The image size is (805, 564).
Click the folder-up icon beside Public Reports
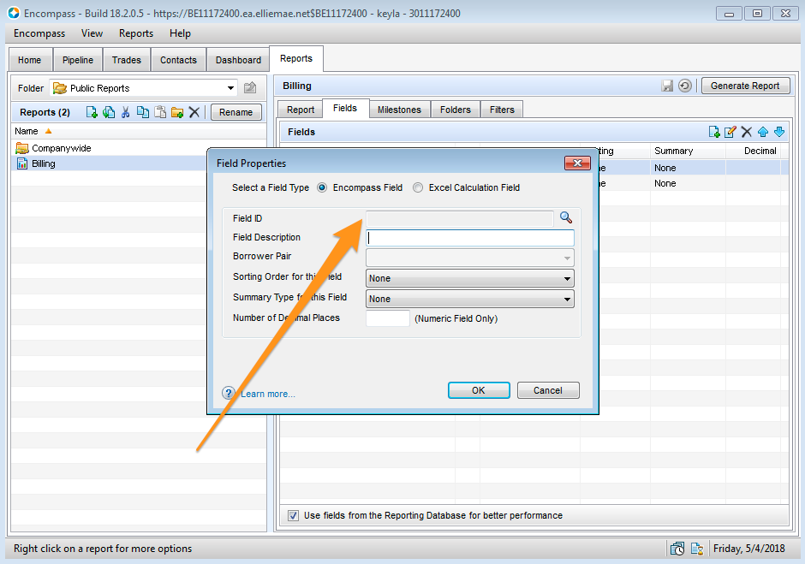coord(250,88)
